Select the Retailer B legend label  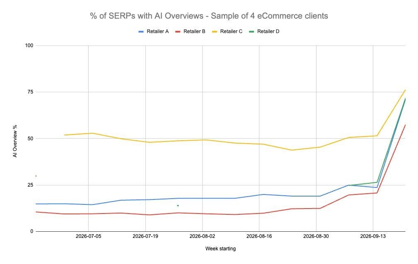coord(194,31)
